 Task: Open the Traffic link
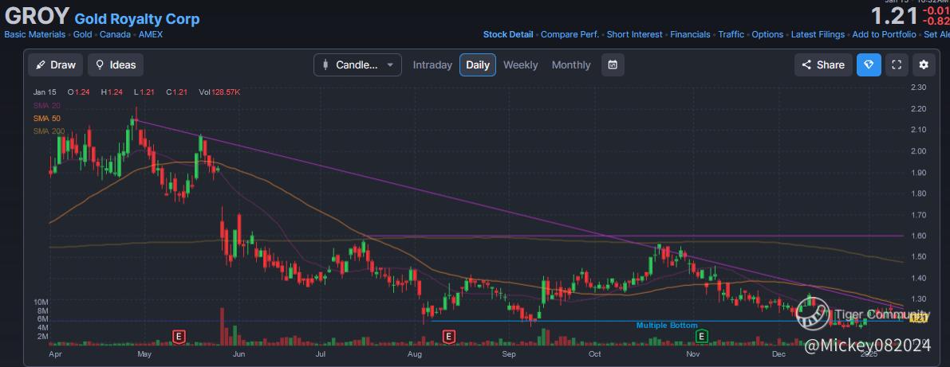[x=731, y=34]
